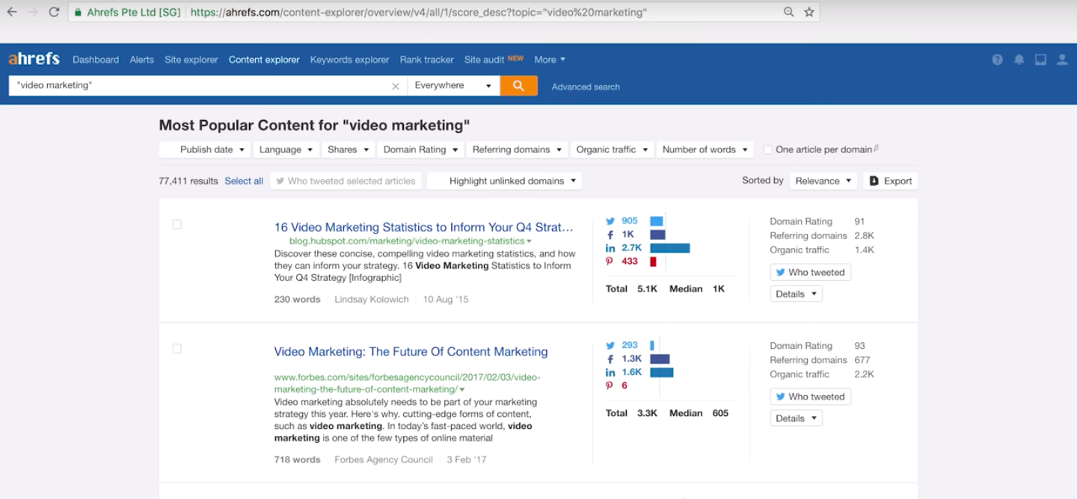Click Who tweeted for Forbes article
Image resolution: width=1077 pixels, height=499 pixels.
pyautogui.click(x=810, y=397)
